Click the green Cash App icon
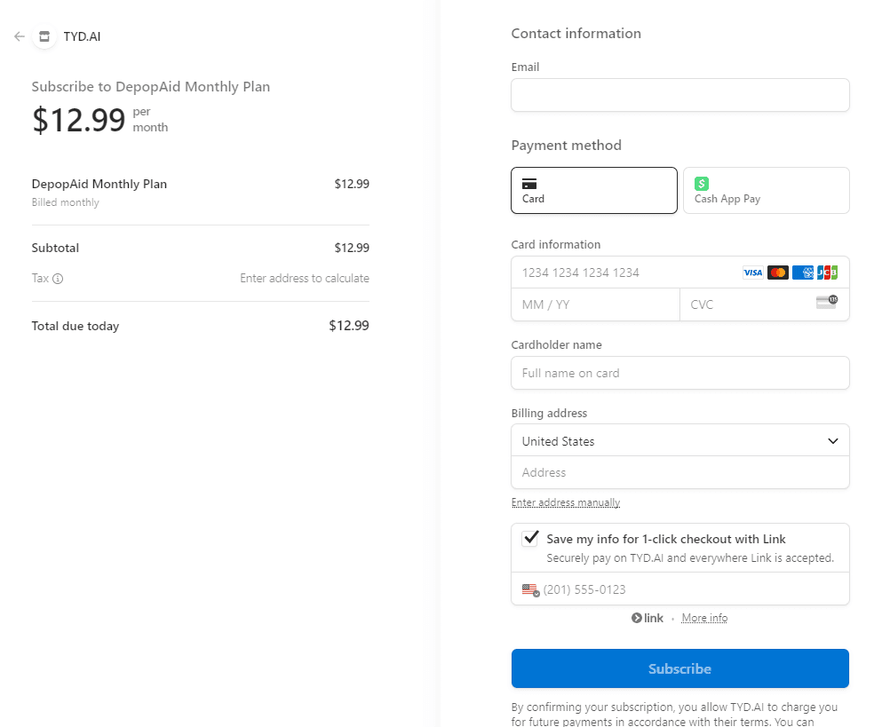The height and width of the screenshot is (727, 882). coord(701,184)
